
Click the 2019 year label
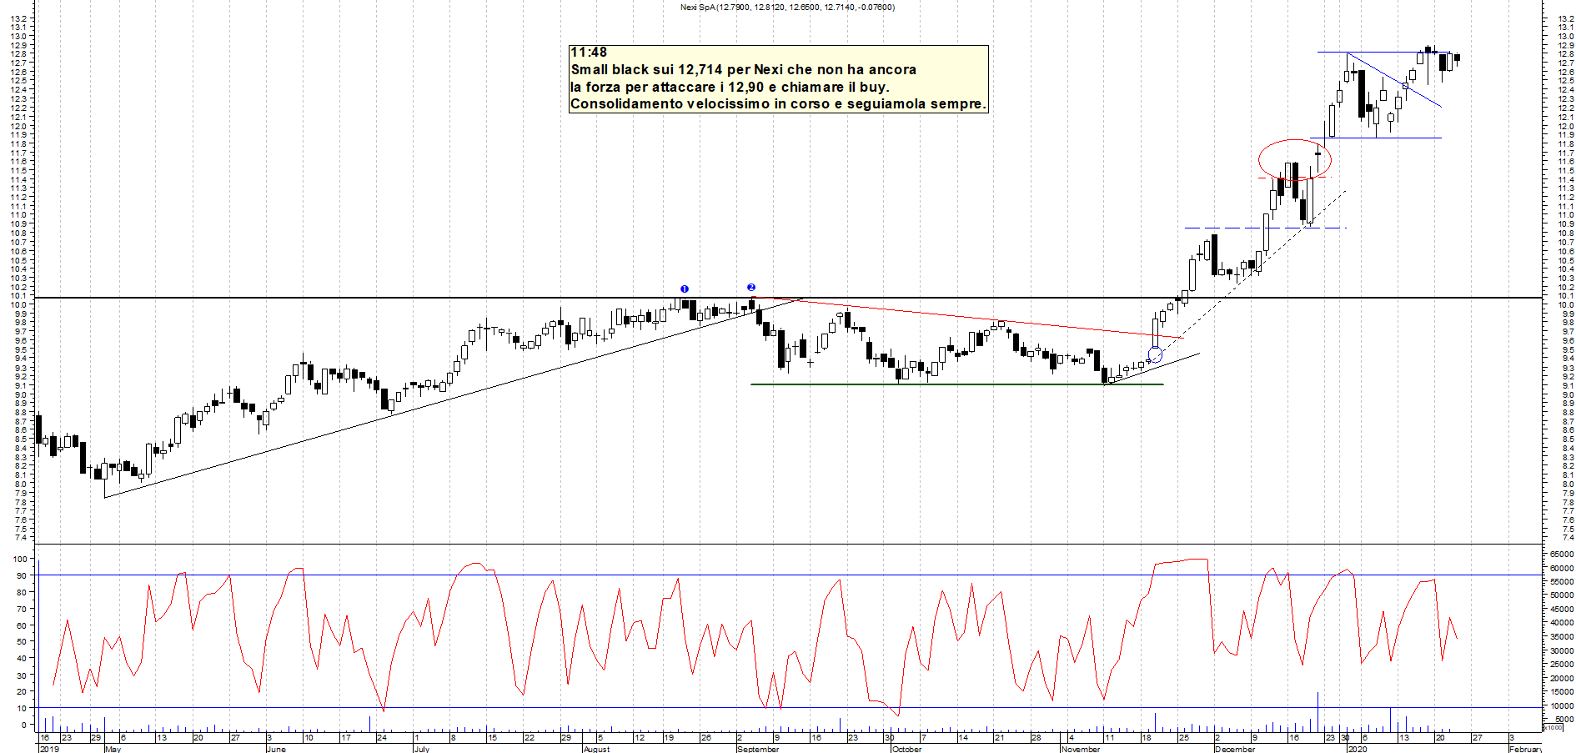point(49,749)
